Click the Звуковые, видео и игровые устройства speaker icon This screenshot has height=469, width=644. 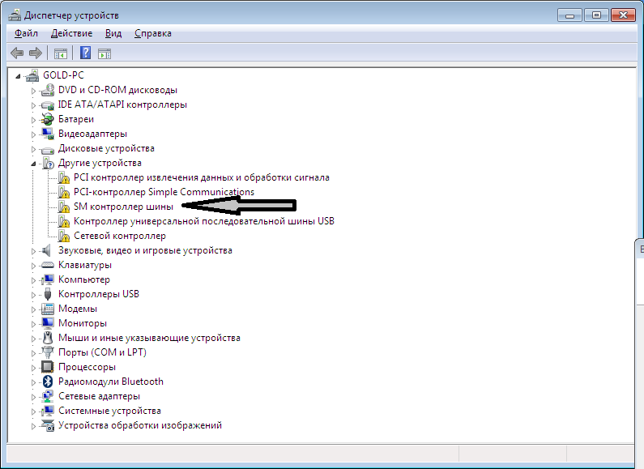[47, 250]
